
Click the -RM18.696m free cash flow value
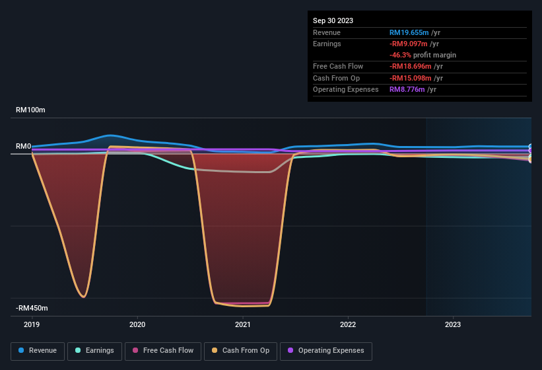click(x=411, y=66)
